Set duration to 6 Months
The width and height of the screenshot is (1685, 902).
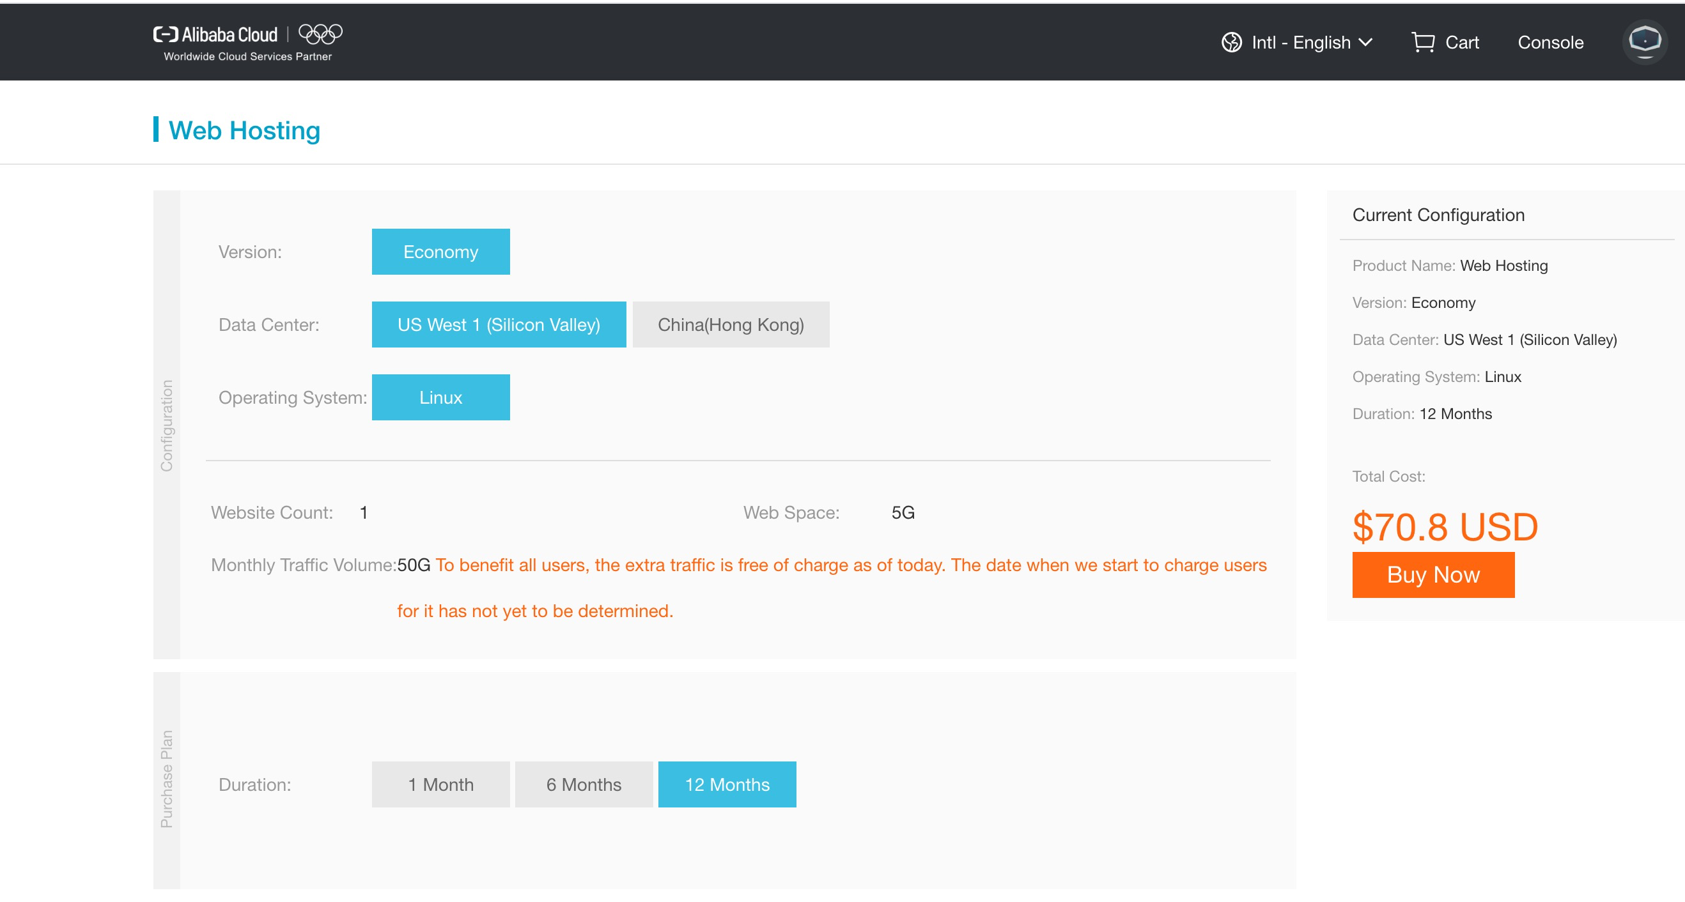pos(584,784)
